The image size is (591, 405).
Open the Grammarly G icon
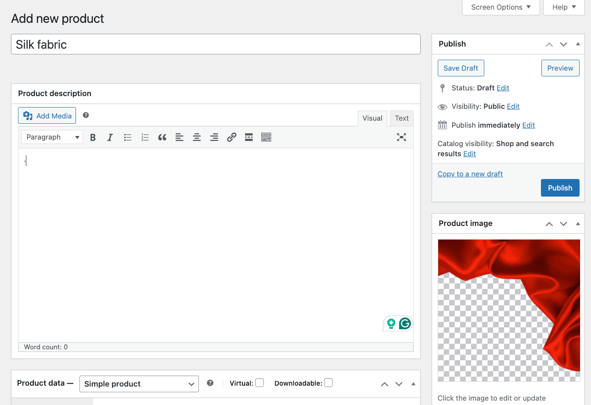(405, 324)
